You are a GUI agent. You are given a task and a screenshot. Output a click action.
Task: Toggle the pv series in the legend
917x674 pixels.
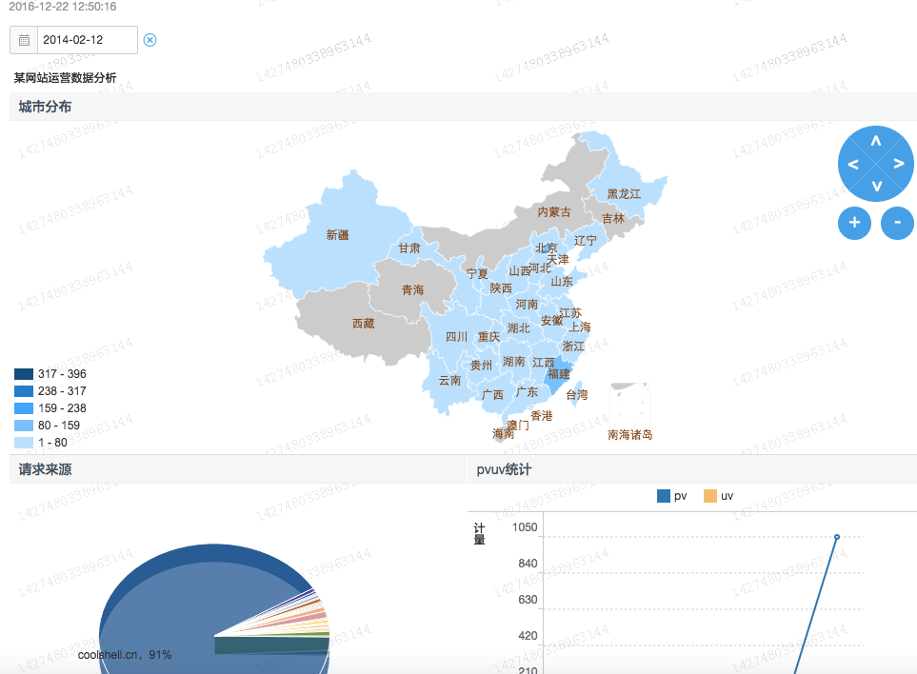[x=671, y=496]
